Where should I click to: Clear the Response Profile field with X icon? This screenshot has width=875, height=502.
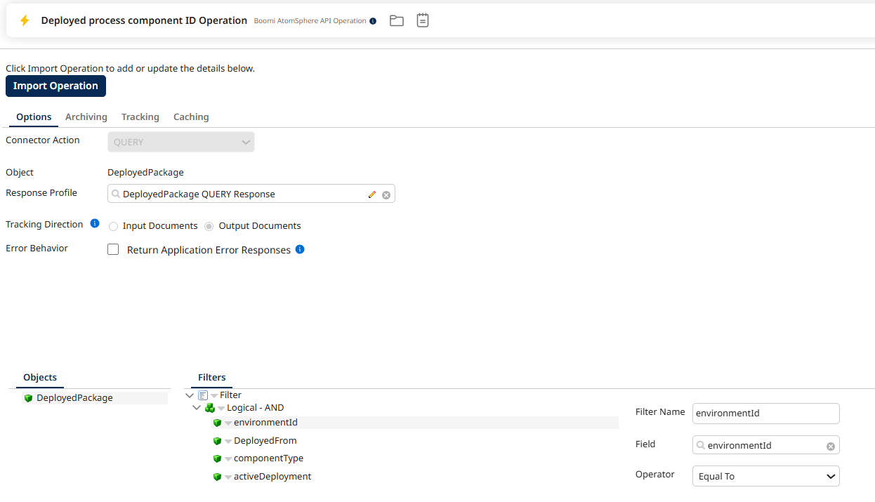[x=386, y=194]
